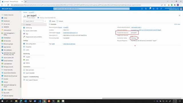Open New Support Request
The height and width of the screenshot is (103, 183).
(32, 80)
